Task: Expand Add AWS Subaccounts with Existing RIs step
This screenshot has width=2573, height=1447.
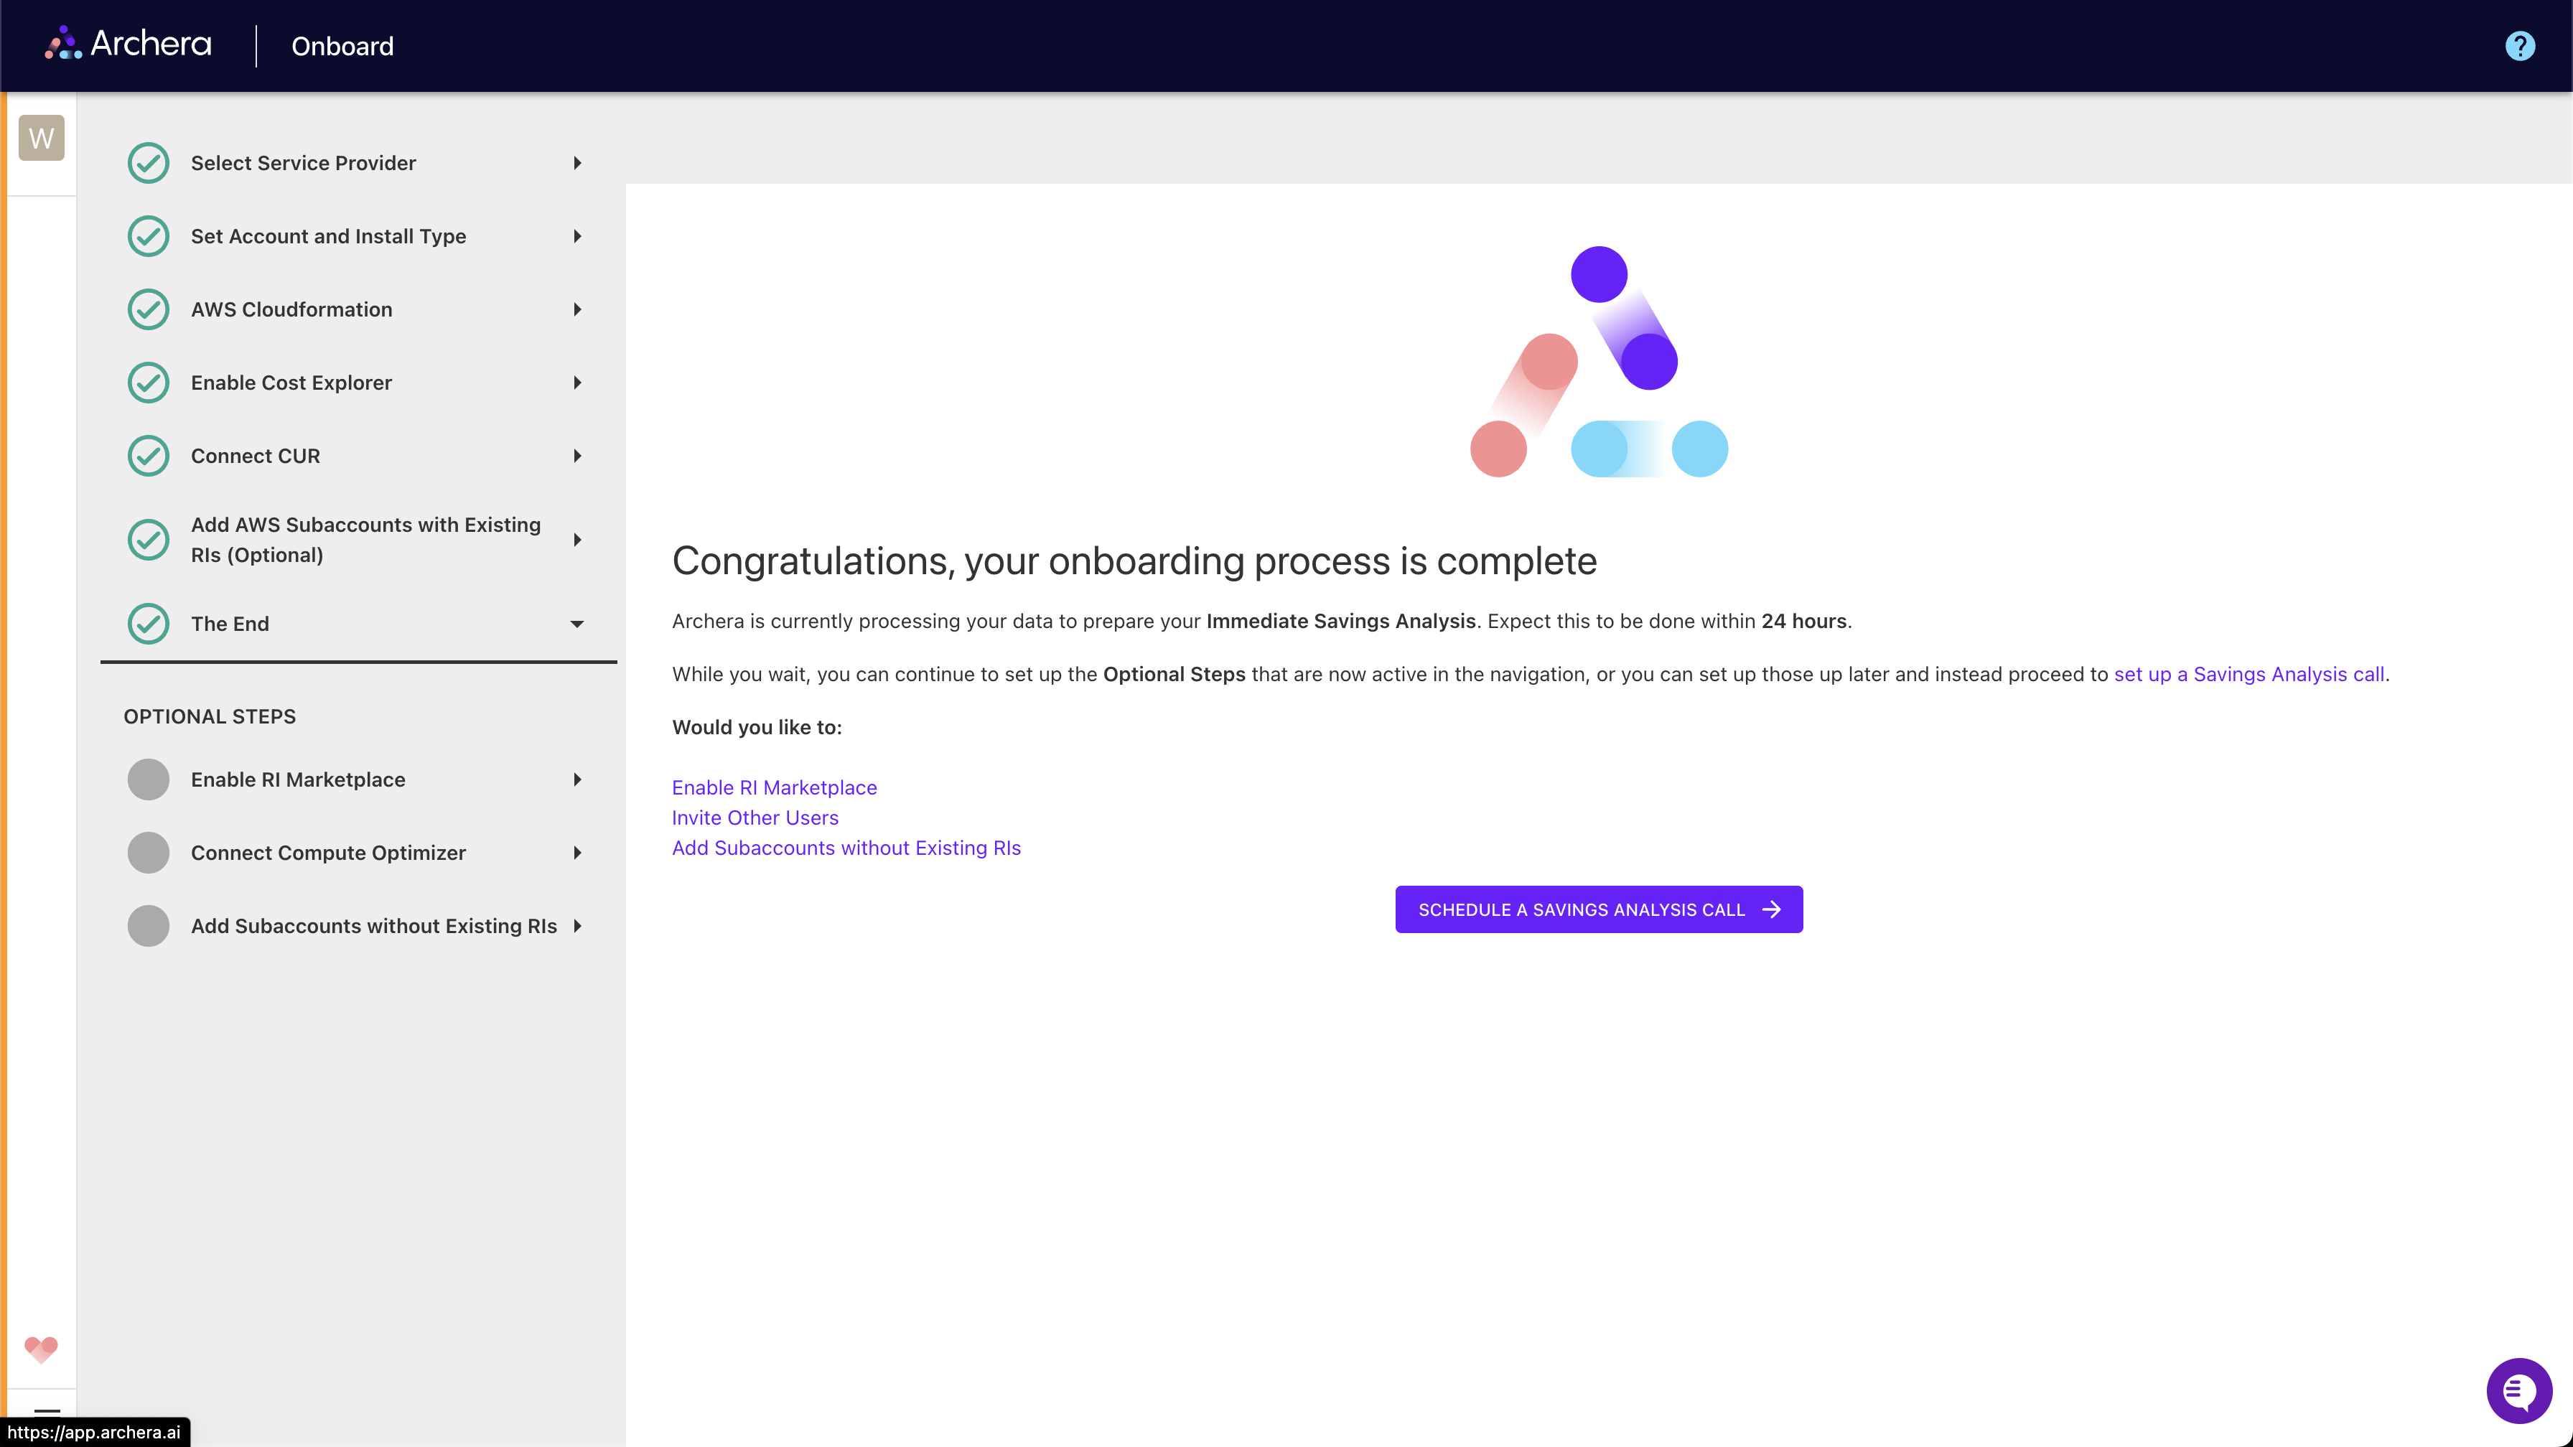Action: click(x=577, y=539)
